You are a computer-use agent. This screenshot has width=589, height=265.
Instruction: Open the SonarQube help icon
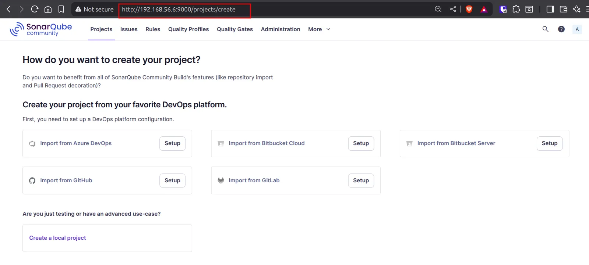tap(561, 29)
